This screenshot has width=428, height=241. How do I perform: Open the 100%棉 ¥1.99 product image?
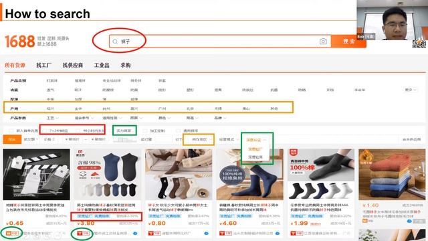click(321, 174)
